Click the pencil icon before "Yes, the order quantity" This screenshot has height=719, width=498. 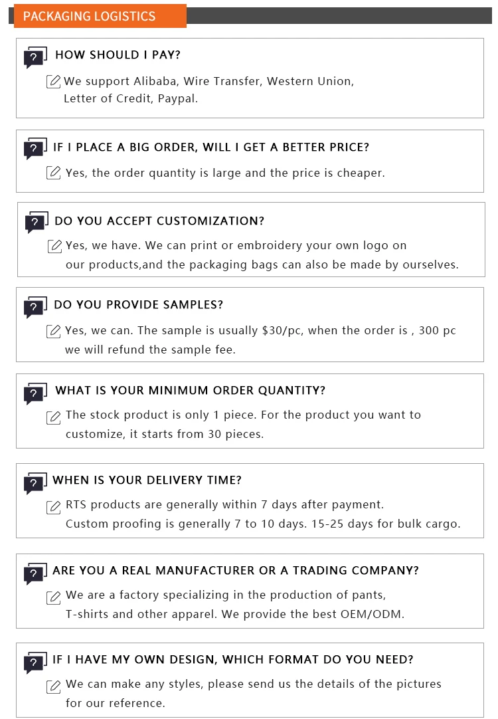[x=54, y=173]
